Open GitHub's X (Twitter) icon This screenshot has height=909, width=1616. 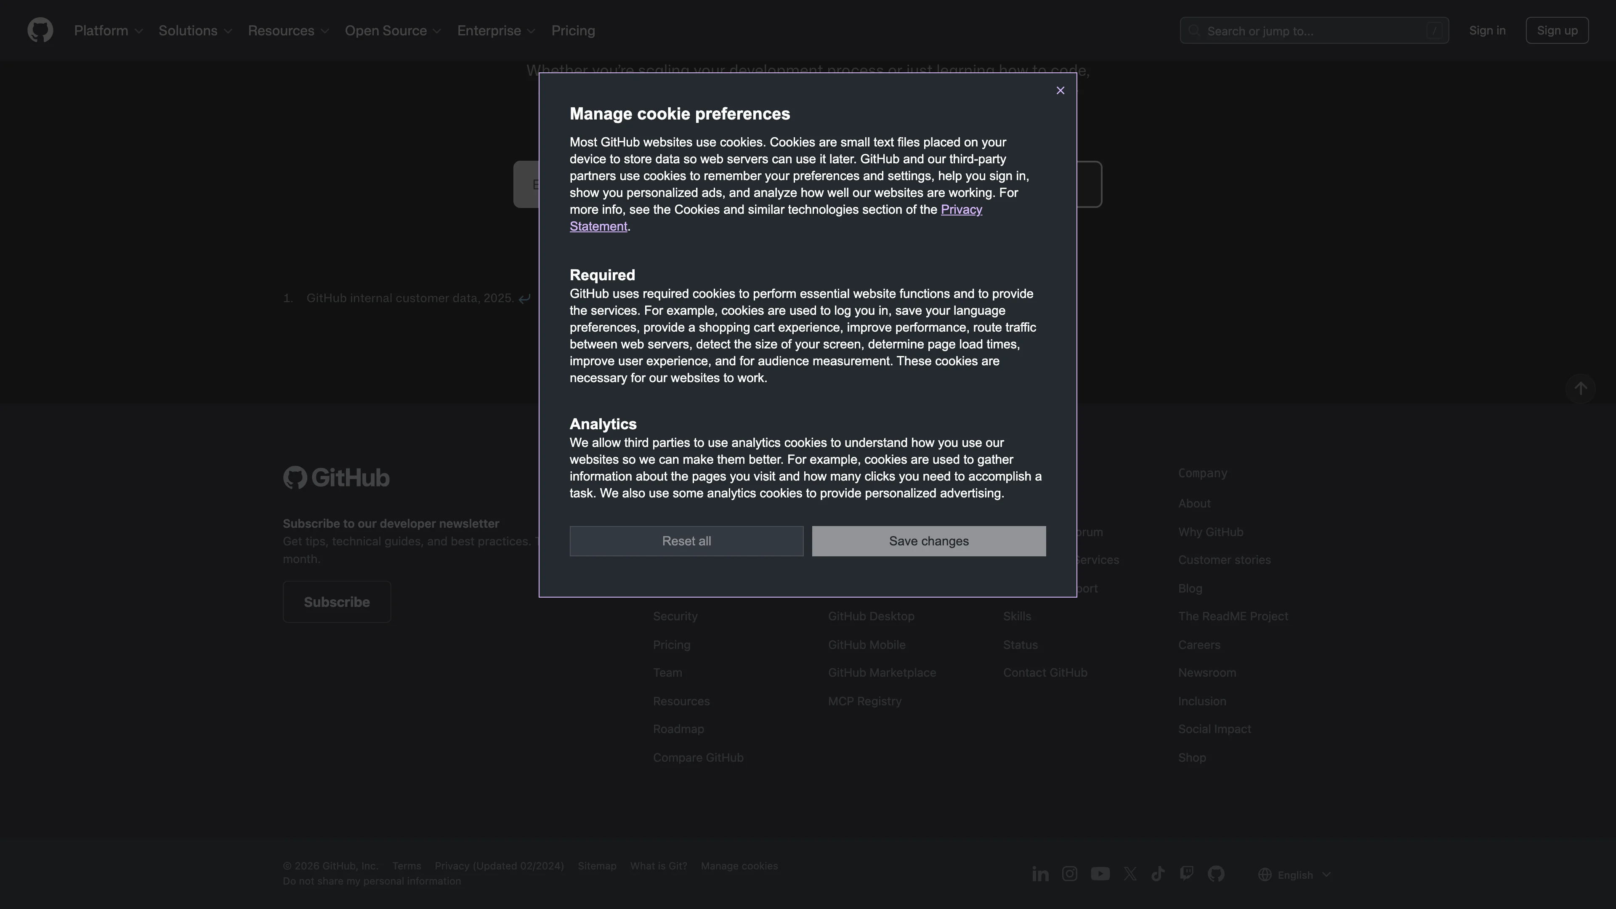pos(1130,874)
